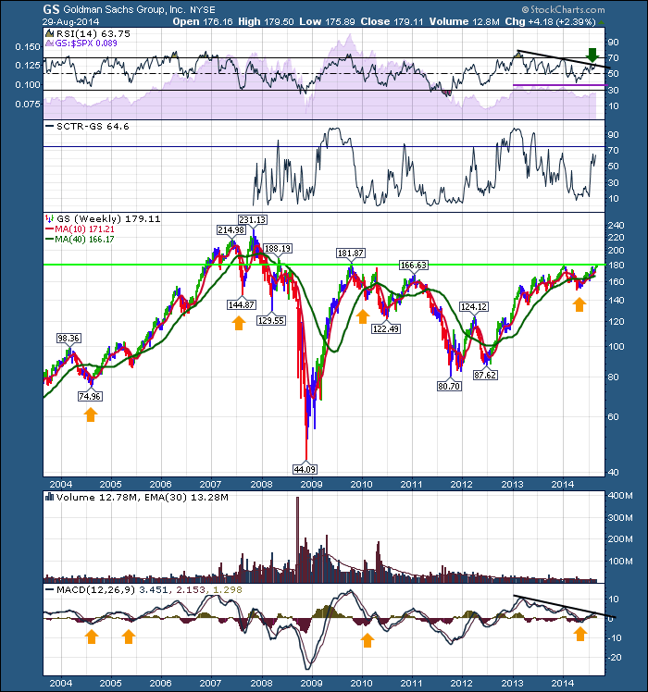Click the 29-Aug-2014 date
This screenshot has height=692, width=648.
click(x=70, y=21)
